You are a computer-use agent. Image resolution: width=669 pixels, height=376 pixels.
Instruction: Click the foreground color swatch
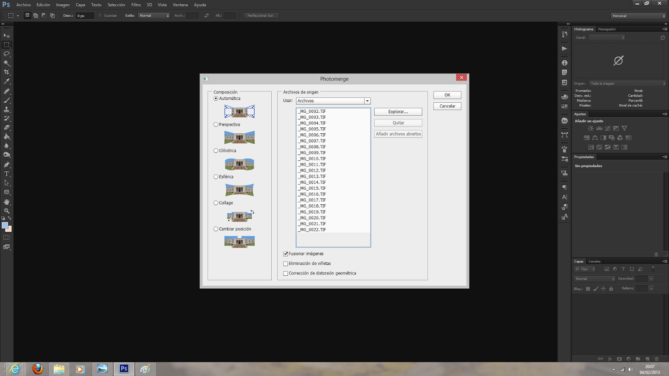(5, 226)
